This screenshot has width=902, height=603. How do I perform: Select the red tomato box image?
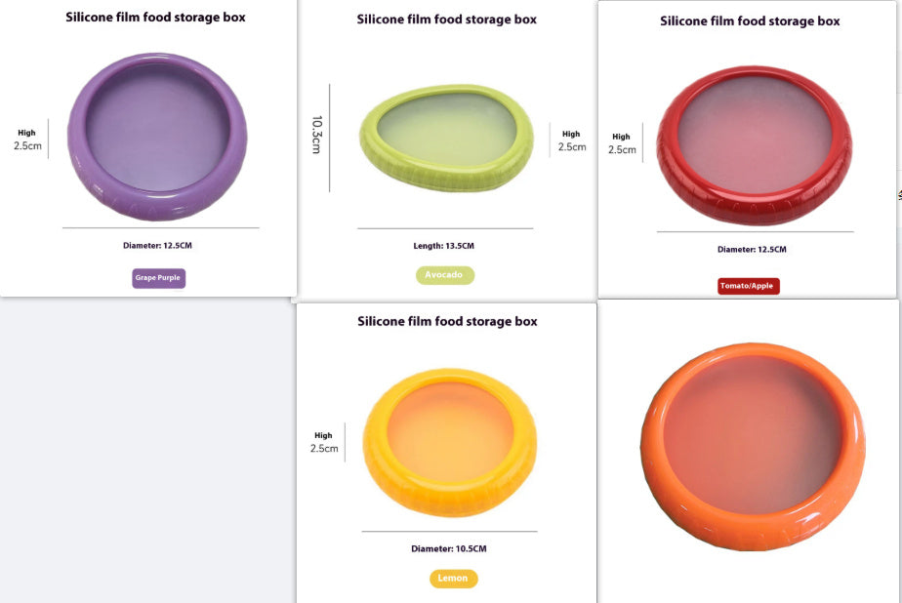754,146
